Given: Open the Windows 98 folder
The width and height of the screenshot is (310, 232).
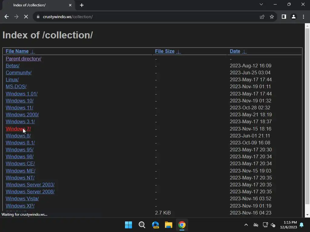Looking at the screenshot, I should pos(20,157).
